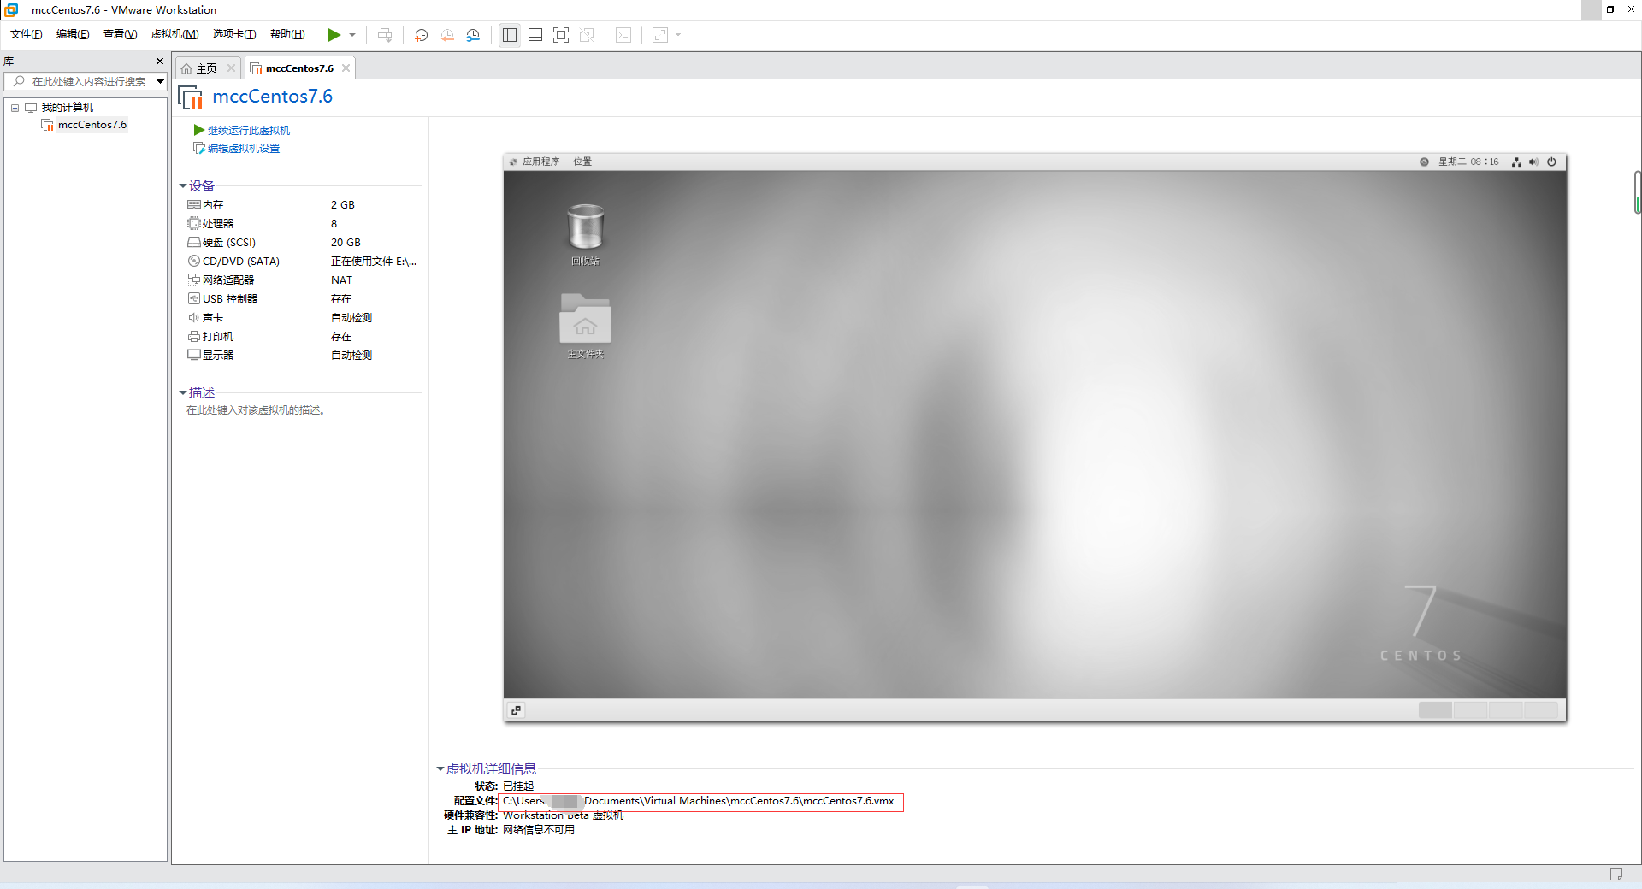Close the 主页 tab
This screenshot has height=889, width=1642.
[x=231, y=68]
